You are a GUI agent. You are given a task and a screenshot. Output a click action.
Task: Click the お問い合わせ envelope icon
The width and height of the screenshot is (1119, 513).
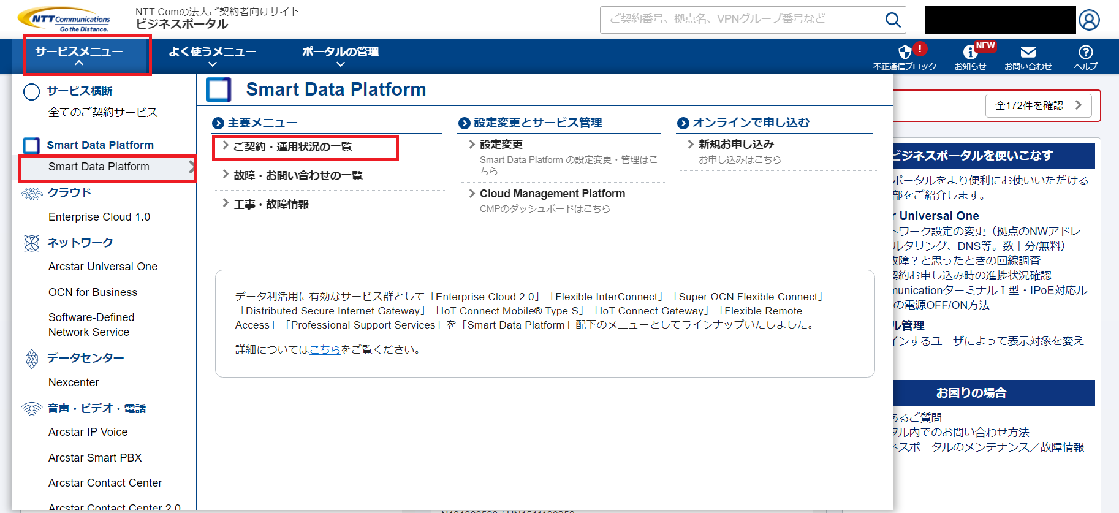click(1028, 53)
